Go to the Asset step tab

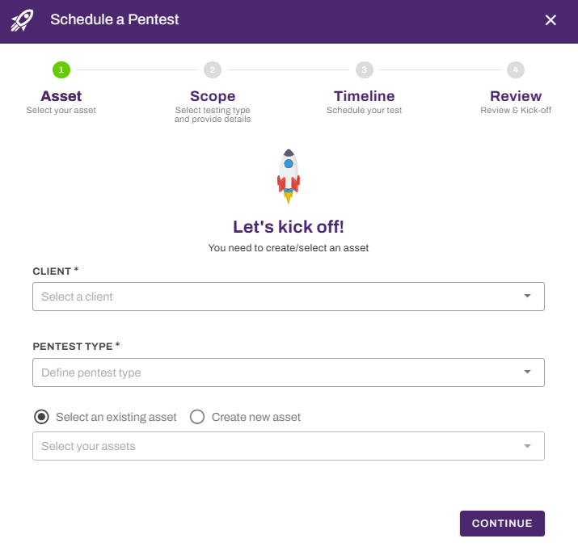[x=61, y=96]
